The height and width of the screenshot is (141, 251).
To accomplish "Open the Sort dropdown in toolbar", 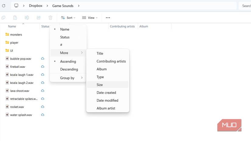I will (68, 18).
